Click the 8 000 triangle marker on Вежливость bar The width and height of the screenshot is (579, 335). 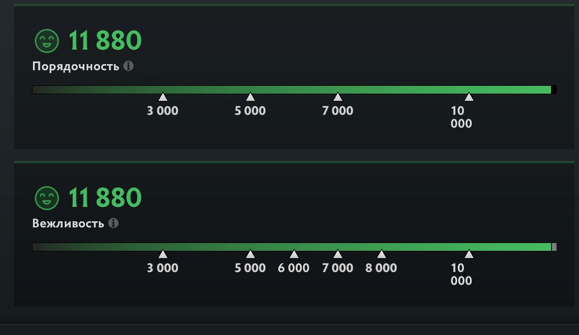click(381, 254)
